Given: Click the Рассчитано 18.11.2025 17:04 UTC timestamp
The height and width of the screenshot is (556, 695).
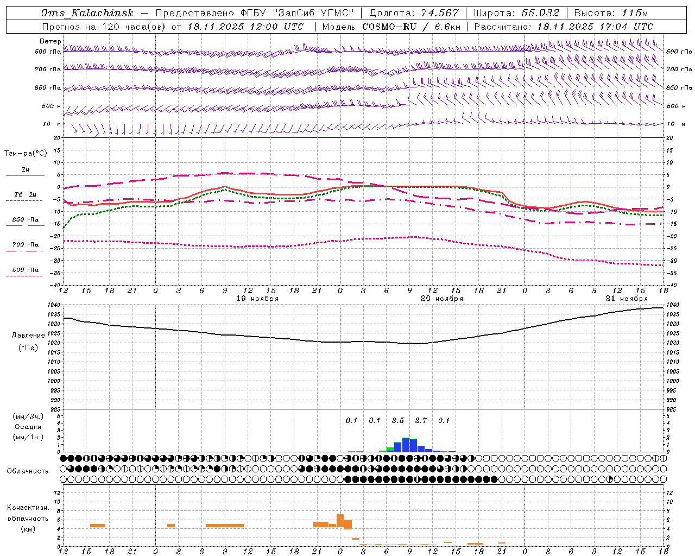Looking at the screenshot, I should (564, 27).
